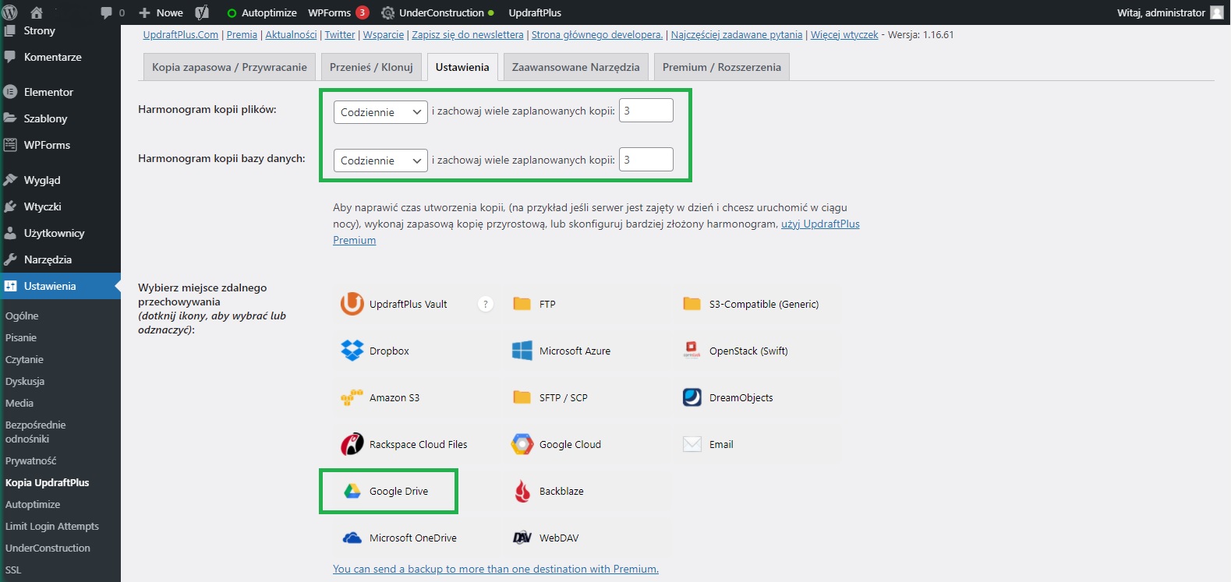Go to site home icon
Screen dimensions: 1231x582
pos(36,12)
